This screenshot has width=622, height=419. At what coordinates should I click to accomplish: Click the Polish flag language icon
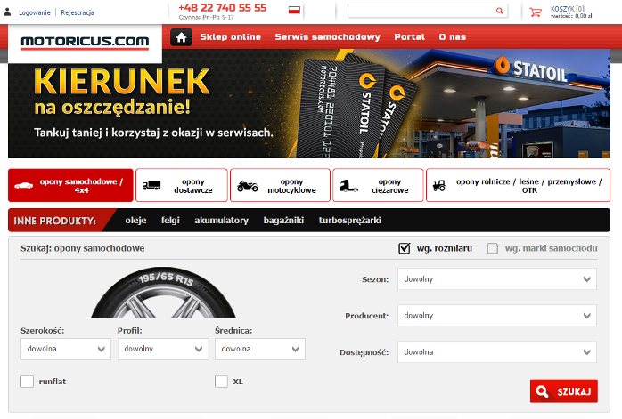pyautogui.click(x=294, y=10)
